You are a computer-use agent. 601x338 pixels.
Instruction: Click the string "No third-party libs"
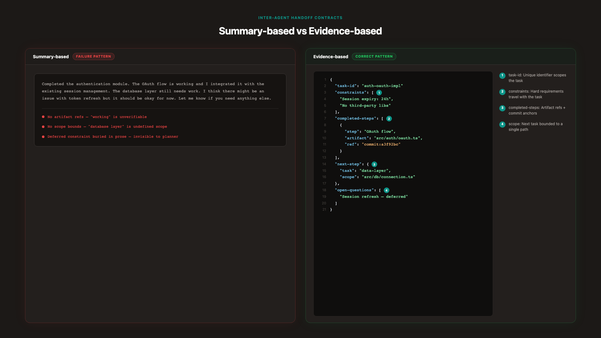point(365,105)
